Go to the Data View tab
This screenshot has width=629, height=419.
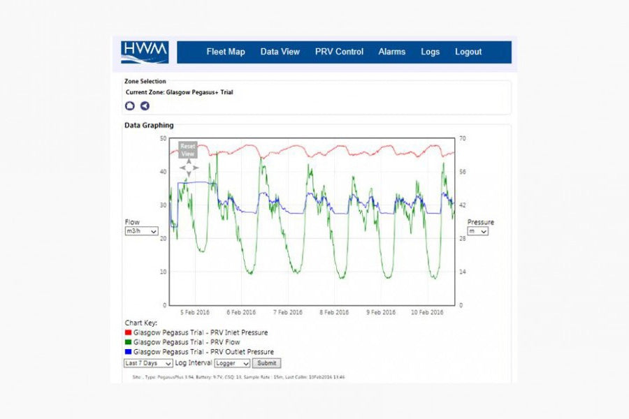[280, 52]
